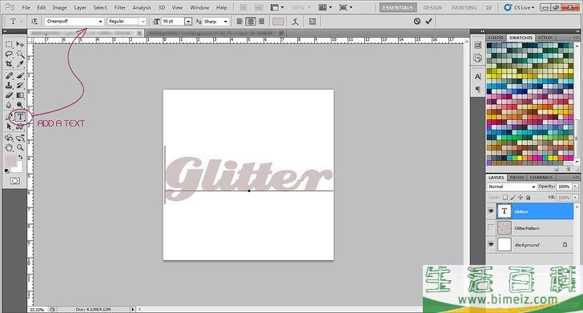The image size is (583, 313).
Task: Cancel current text edits
Action: point(417,21)
